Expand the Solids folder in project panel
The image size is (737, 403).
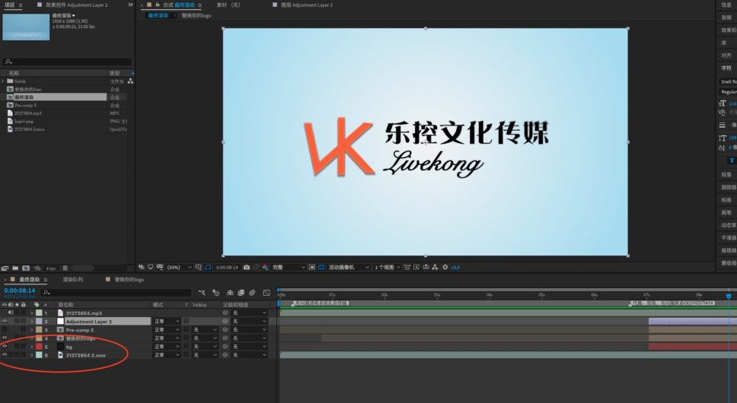(3, 81)
